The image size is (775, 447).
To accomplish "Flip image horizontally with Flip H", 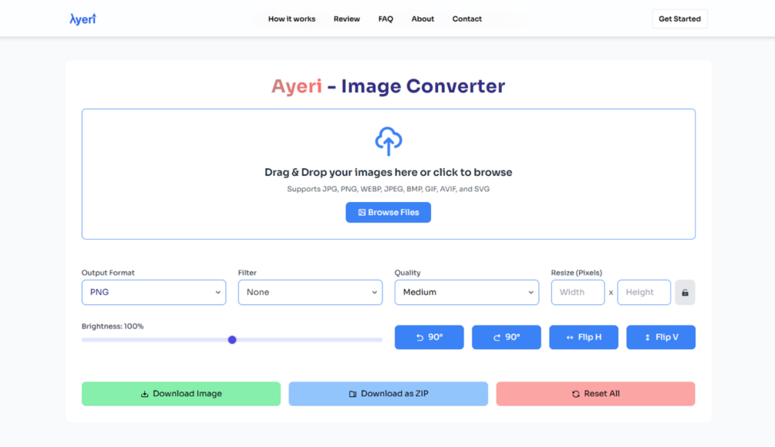I will click(583, 338).
